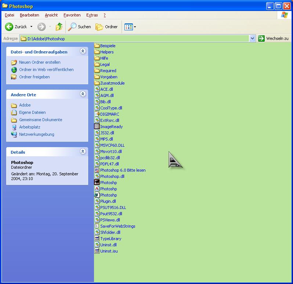Click Neuen Ordner erstellen link
Screen dimensions: 293x284
(40, 62)
